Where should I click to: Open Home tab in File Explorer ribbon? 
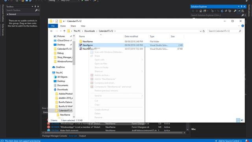coord(63,26)
